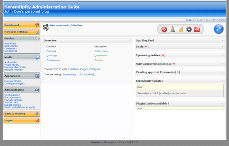Click the globe icon in the Administration header
Screen dimensions: 229x146
coord(37,90)
